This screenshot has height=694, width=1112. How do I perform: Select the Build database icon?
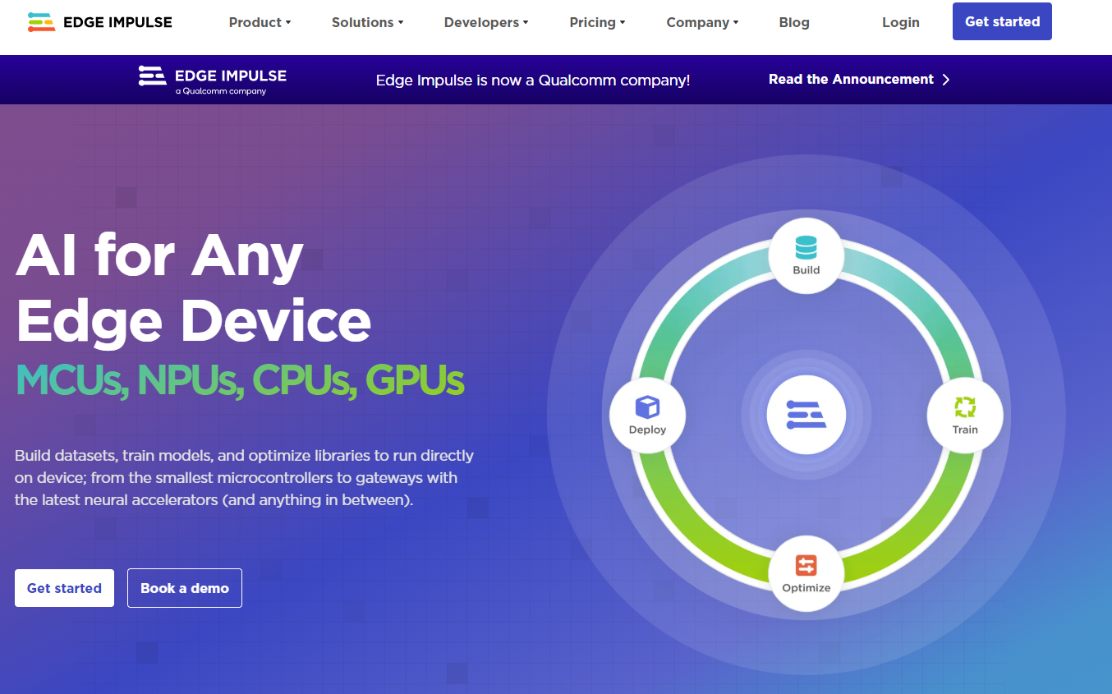tap(806, 246)
